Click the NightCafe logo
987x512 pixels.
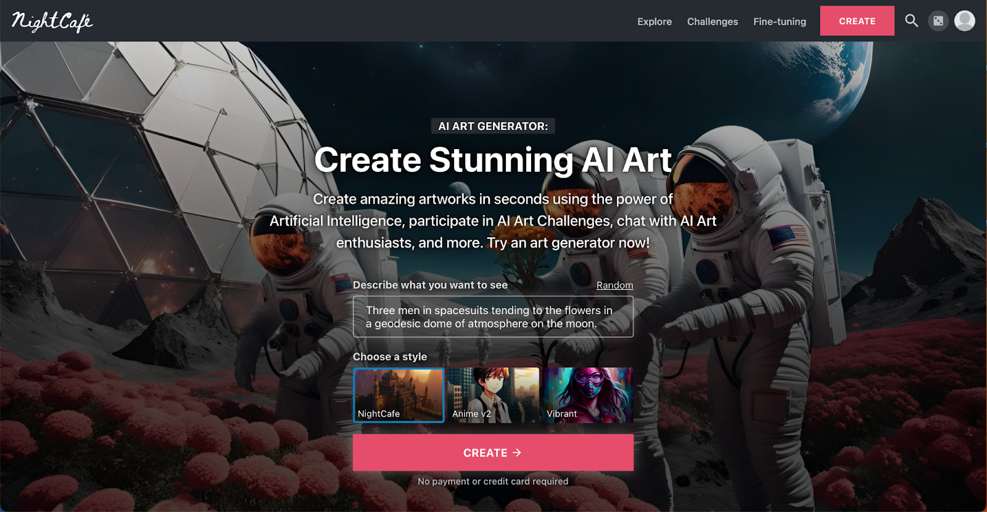pos(52,22)
